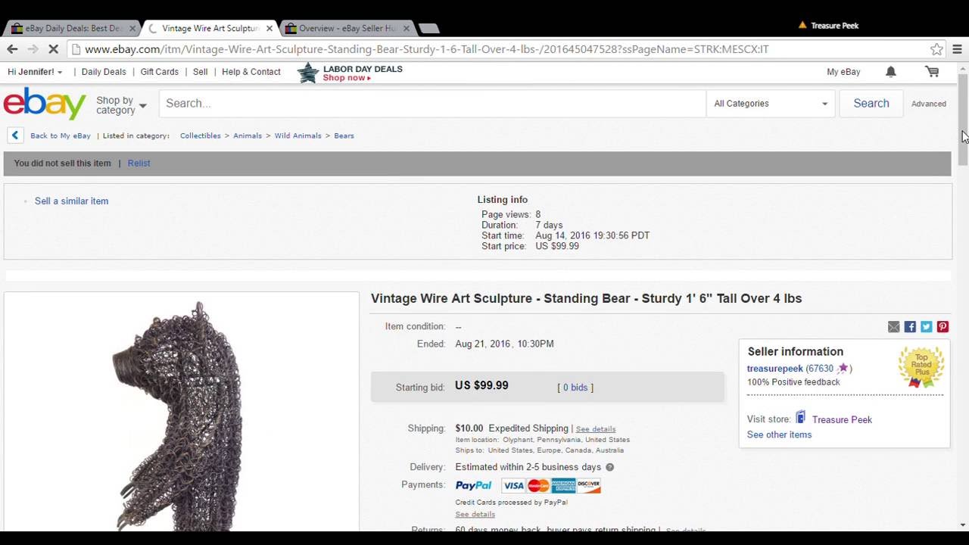Click the delivery estimate help icon

click(x=609, y=467)
